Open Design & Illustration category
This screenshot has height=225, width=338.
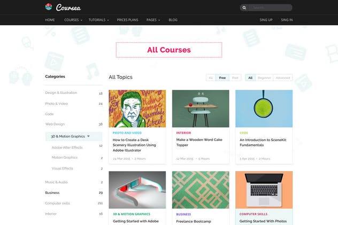[61, 93]
